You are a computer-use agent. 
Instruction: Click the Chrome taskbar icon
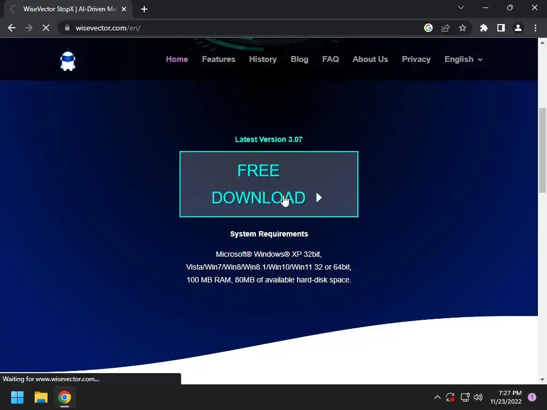click(x=65, y=397)
